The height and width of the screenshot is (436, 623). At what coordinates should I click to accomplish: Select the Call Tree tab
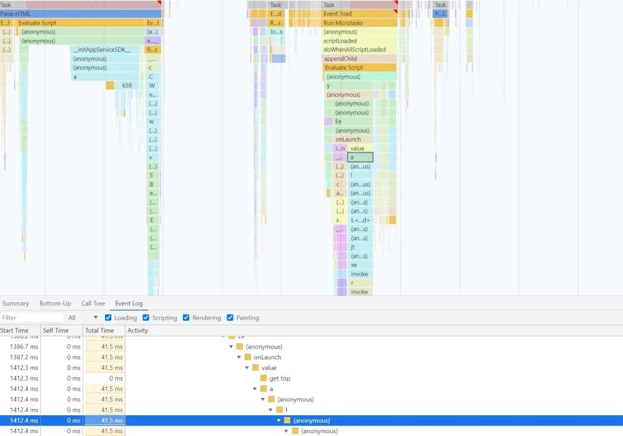93,304
